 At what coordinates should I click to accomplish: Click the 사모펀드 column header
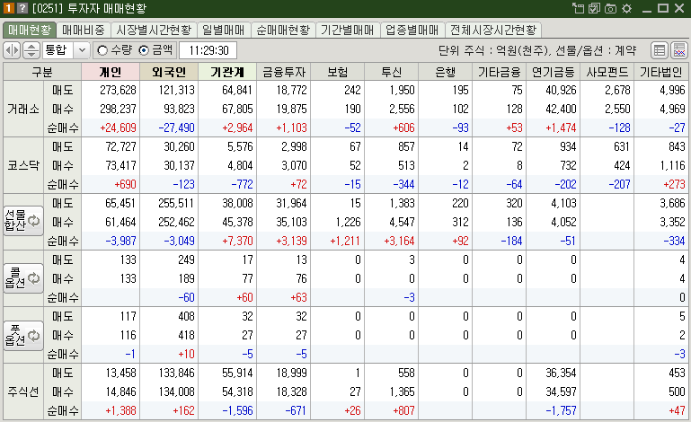click(607, 72)
